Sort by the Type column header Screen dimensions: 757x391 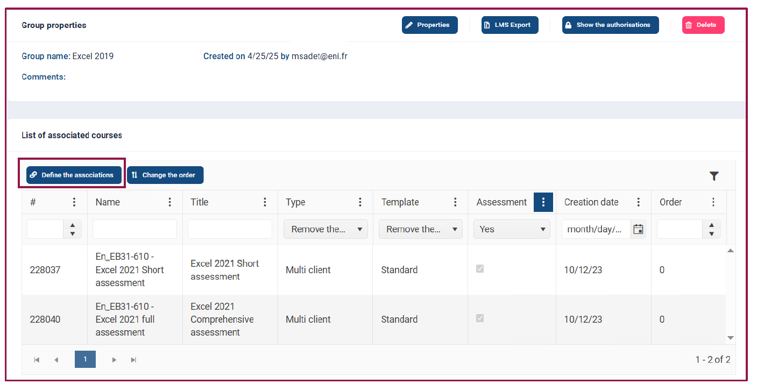(x=295, y=202)
